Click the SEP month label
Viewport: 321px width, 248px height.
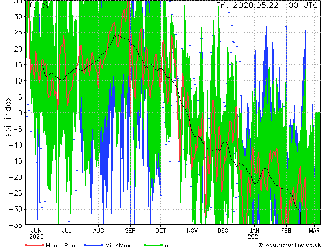click(x=130, y=231)
